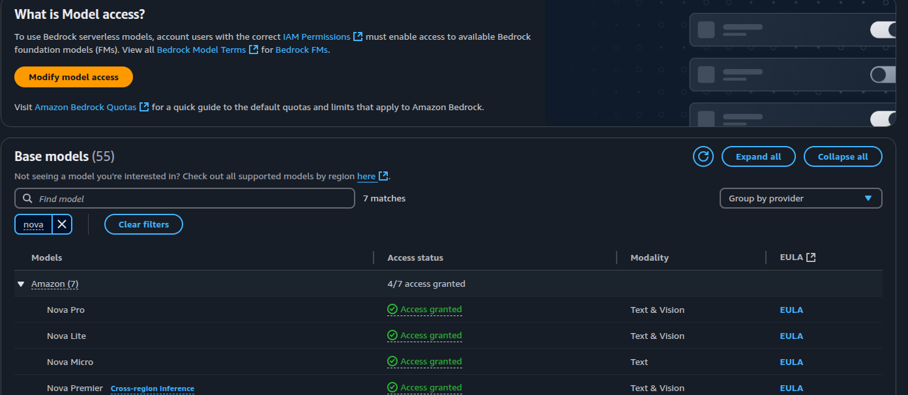
Task: Click the Base models (55) heading
Action: pos(65,156)
